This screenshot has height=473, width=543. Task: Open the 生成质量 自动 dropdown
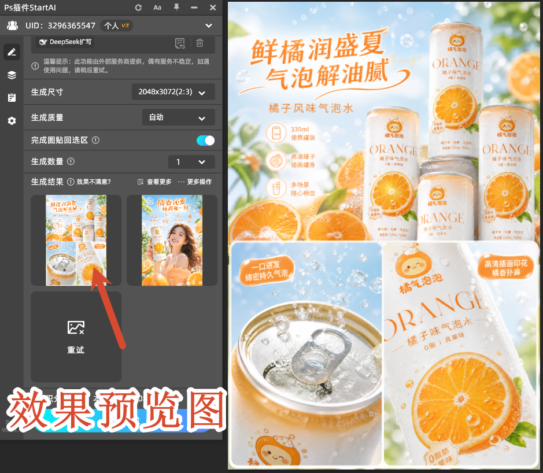click(x=178, y=117)
